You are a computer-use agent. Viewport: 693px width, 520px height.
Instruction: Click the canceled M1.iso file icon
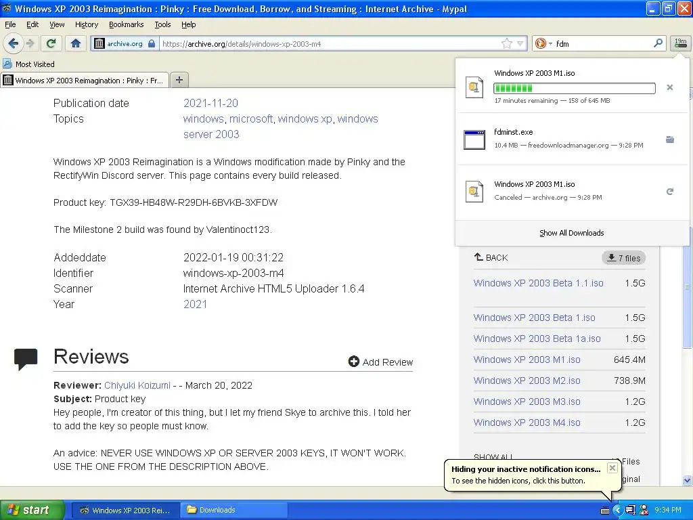click(474, 192)
